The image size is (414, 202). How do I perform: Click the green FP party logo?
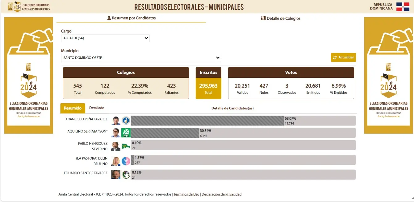click(x=126, y=133)
